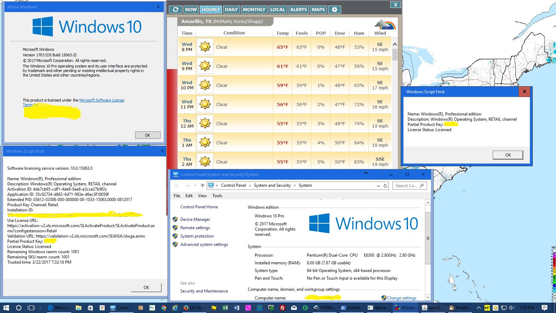556x313 pixels.
Task: Open the Windows Start menu
Action: click(6, 308)
